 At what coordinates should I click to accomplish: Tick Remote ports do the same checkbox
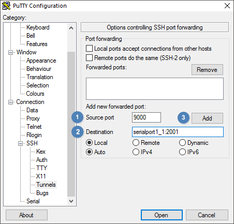click(x=89, y=58)
